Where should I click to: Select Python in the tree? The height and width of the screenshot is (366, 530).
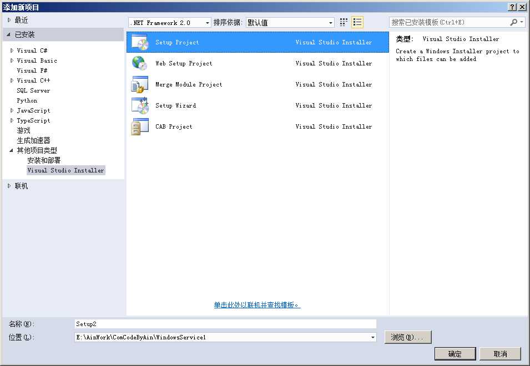tap(27, 100)
